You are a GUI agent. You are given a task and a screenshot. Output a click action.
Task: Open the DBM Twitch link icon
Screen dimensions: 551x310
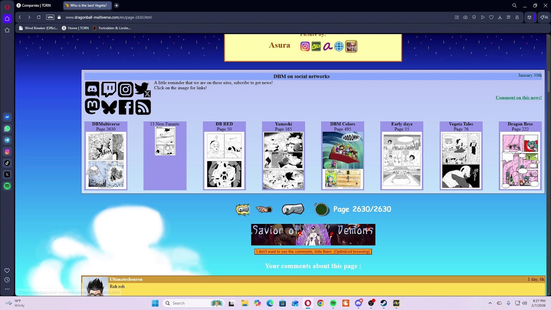click(x=109, y=89)
